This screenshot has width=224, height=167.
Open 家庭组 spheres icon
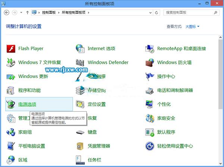click(11, 132)
